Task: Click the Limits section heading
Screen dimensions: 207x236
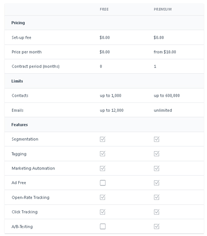Action: click(17, 81)
